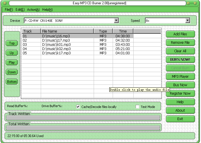Click the rightmost round title bar button
This screenshot has height=143, width=201.
(x=195, y=3)
